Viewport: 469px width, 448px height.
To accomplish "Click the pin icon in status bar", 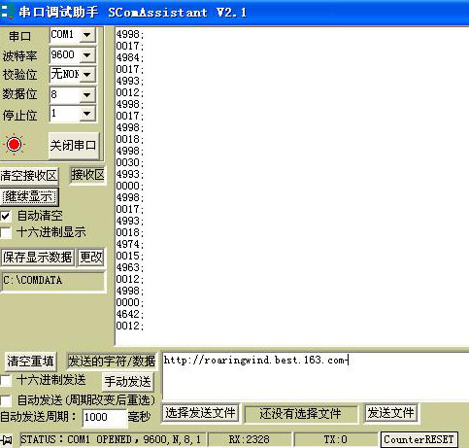I will (7, 440).
